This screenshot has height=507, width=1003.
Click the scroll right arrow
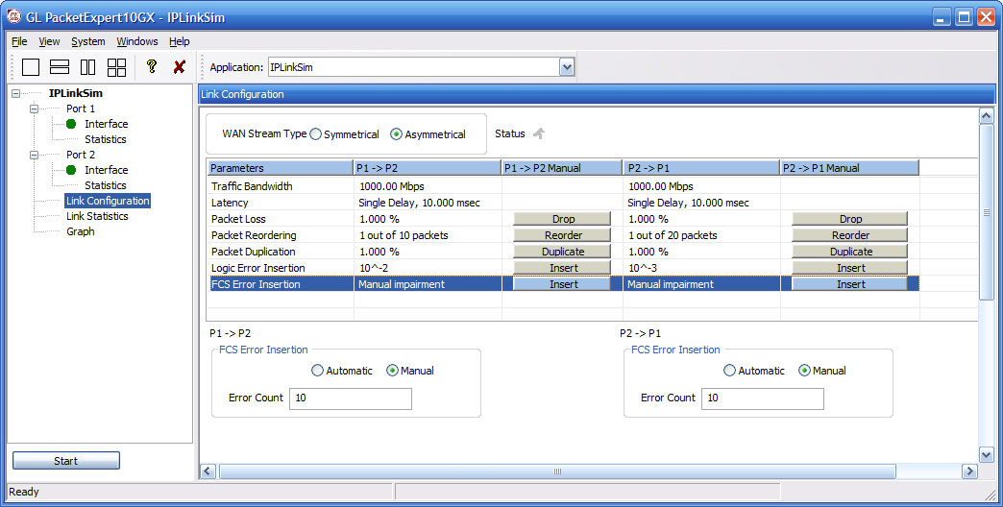(x=969, y=471)
